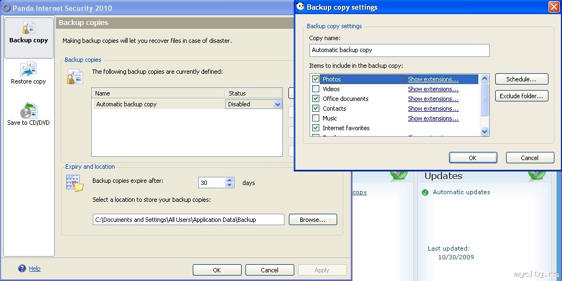Click the Name column header
The image size is (562, 281).
[158, 93]
